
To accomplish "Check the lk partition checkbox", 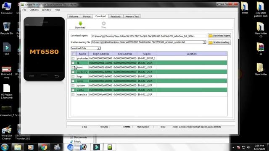I will [x=73, y=63].
